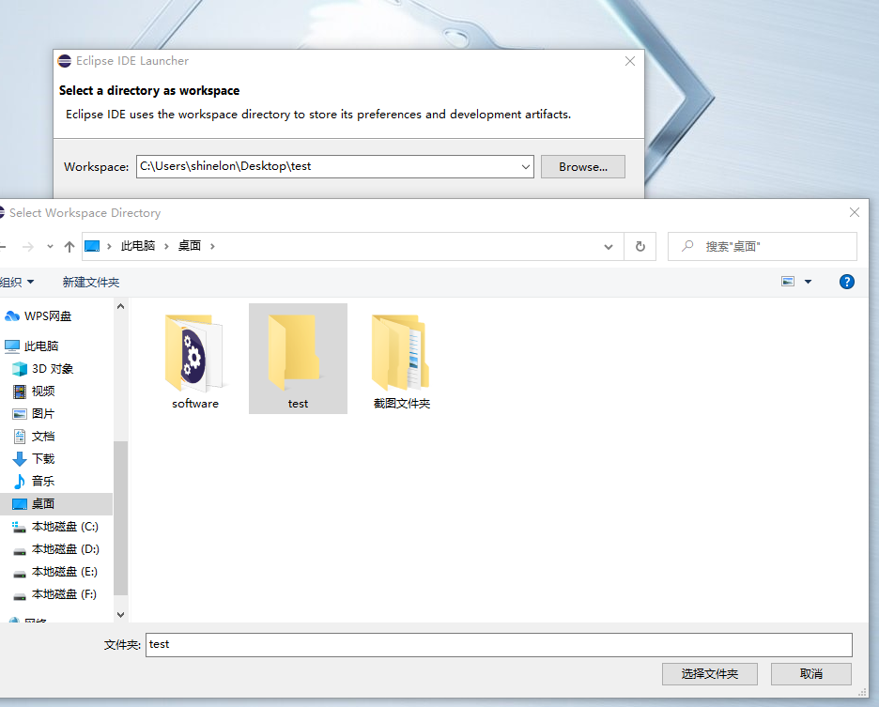Screen dimensions: 879x707
Task: Select 视频 in the sidebar
Action: tap(34, 392)
